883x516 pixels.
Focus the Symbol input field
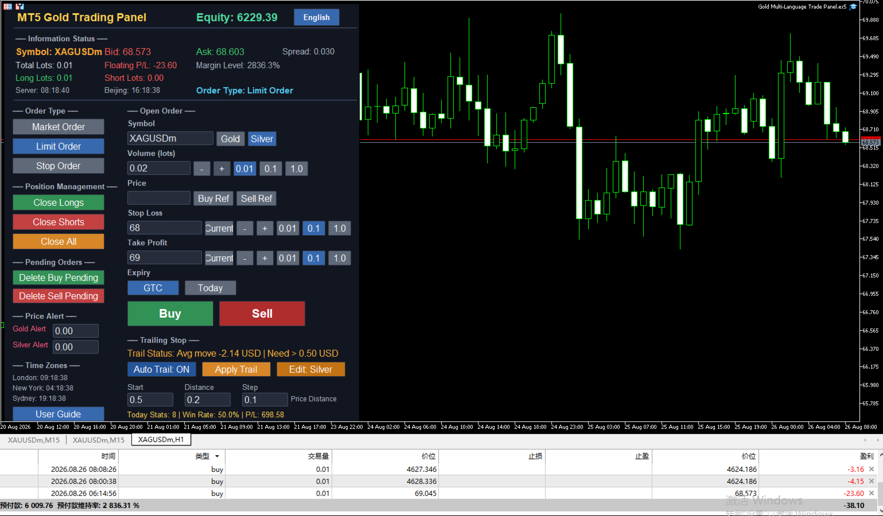pyautogui.click(x=170, y=138)
